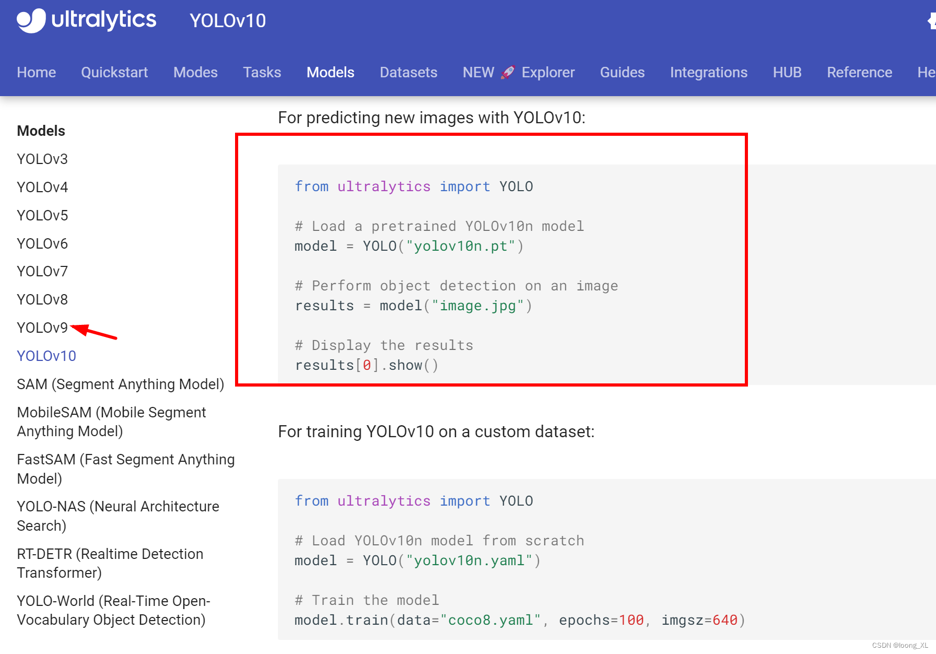Open FastSAM (Fast Segment Anything Model) link
The width and height of the screenshot is (936, 654).
coord(126,469)
